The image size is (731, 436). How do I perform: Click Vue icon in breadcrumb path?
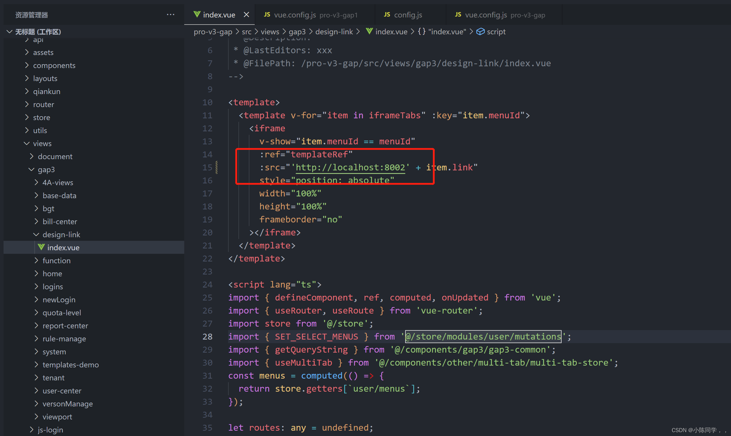[x=369, y=31]
